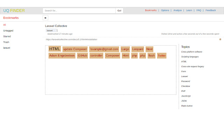Select the Untagged filter in sidebar
The height and width of the screenshot is (140, 224).
point(8,30)
